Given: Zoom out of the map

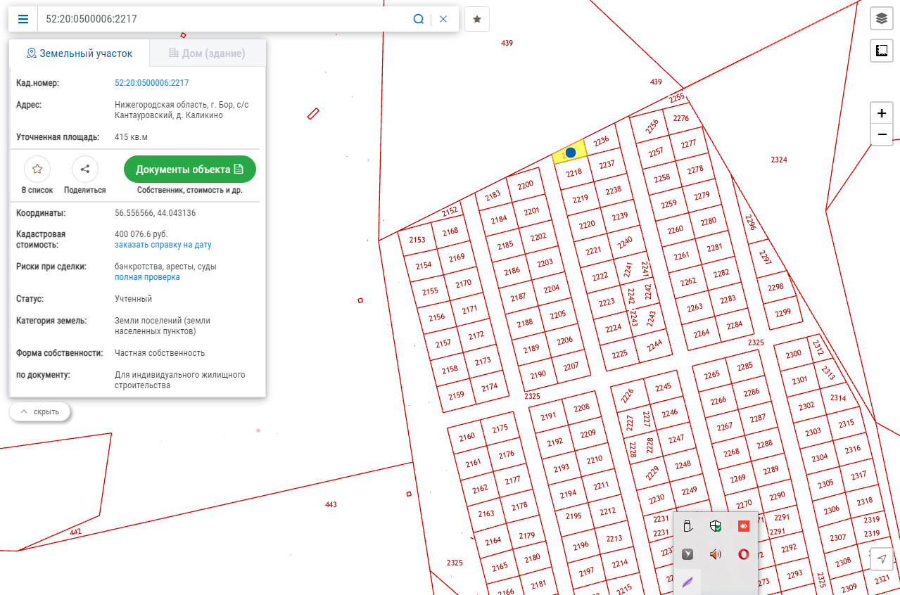Looking at the screenshot, I should tap(881, 134).
